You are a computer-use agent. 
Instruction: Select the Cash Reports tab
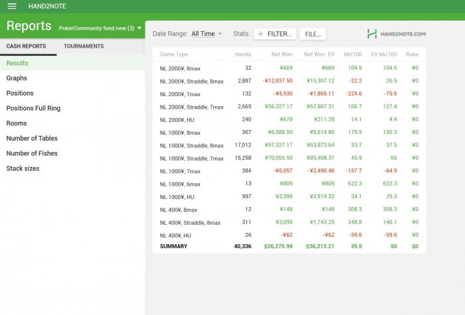click(x=26, y=46)
